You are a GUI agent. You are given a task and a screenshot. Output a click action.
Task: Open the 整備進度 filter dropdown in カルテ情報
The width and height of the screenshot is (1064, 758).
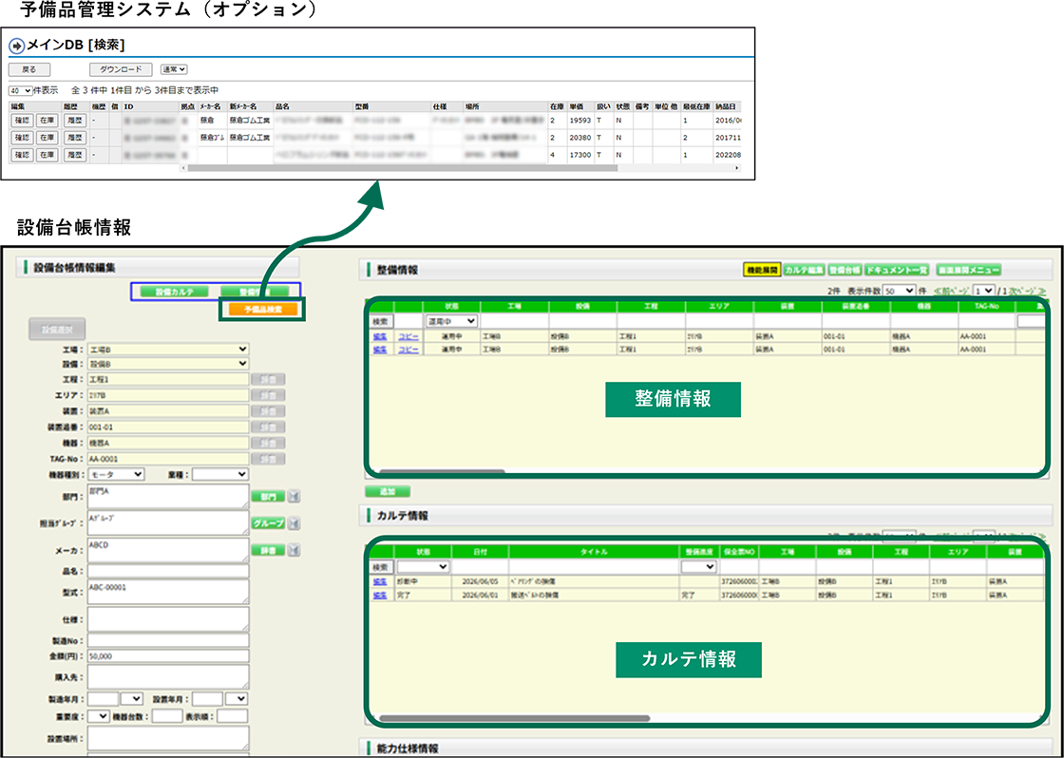tap(699, 567)
